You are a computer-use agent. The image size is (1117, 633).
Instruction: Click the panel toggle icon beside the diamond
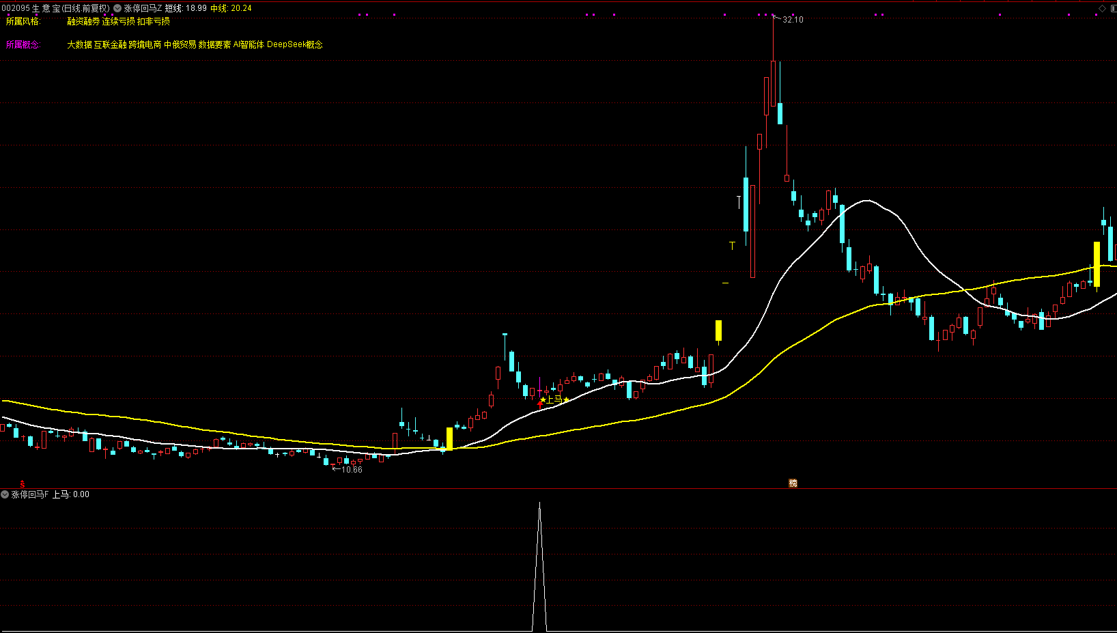pos(1113,8)
